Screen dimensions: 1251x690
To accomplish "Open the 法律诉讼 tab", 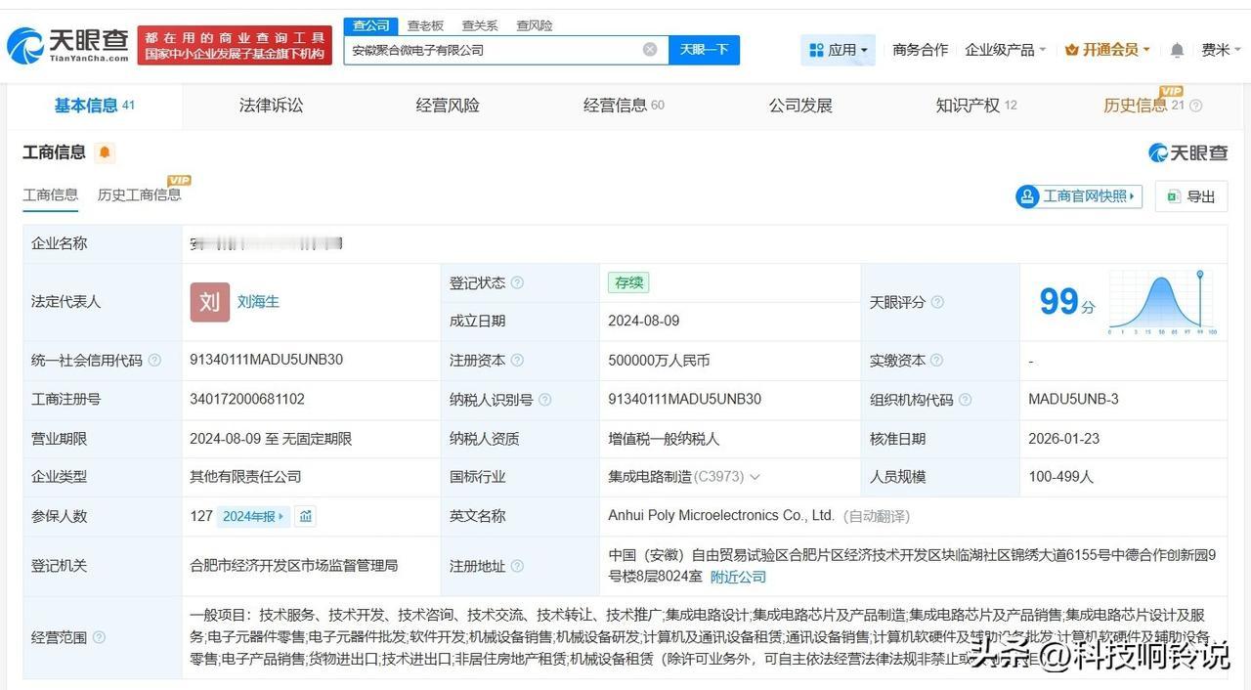I will tap(271, 106).
